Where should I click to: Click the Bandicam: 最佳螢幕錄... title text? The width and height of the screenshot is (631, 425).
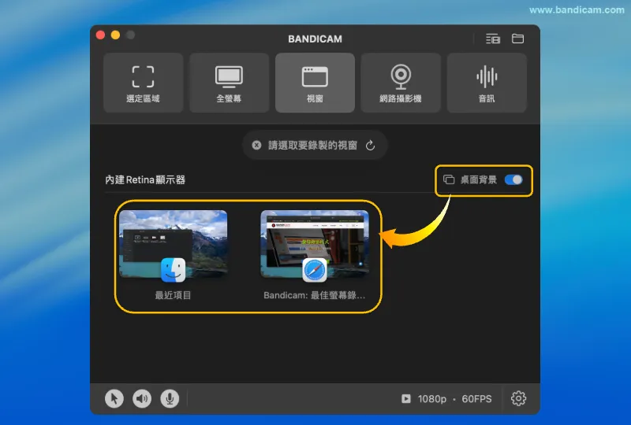pos(315,295)
